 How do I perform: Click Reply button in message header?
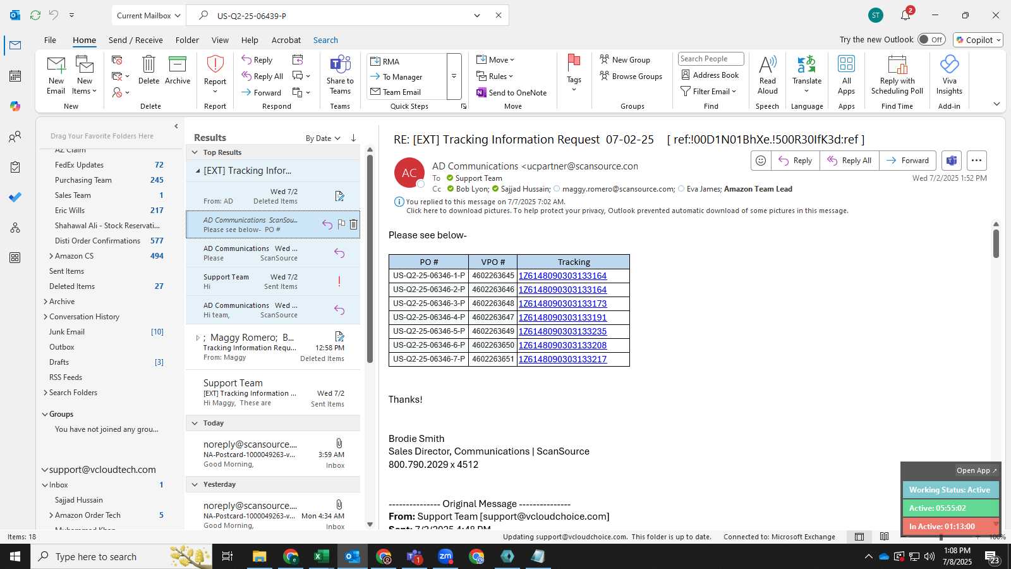(x=795, y=161)
